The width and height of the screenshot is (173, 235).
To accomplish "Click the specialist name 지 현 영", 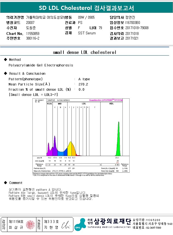I will [51, 227].
